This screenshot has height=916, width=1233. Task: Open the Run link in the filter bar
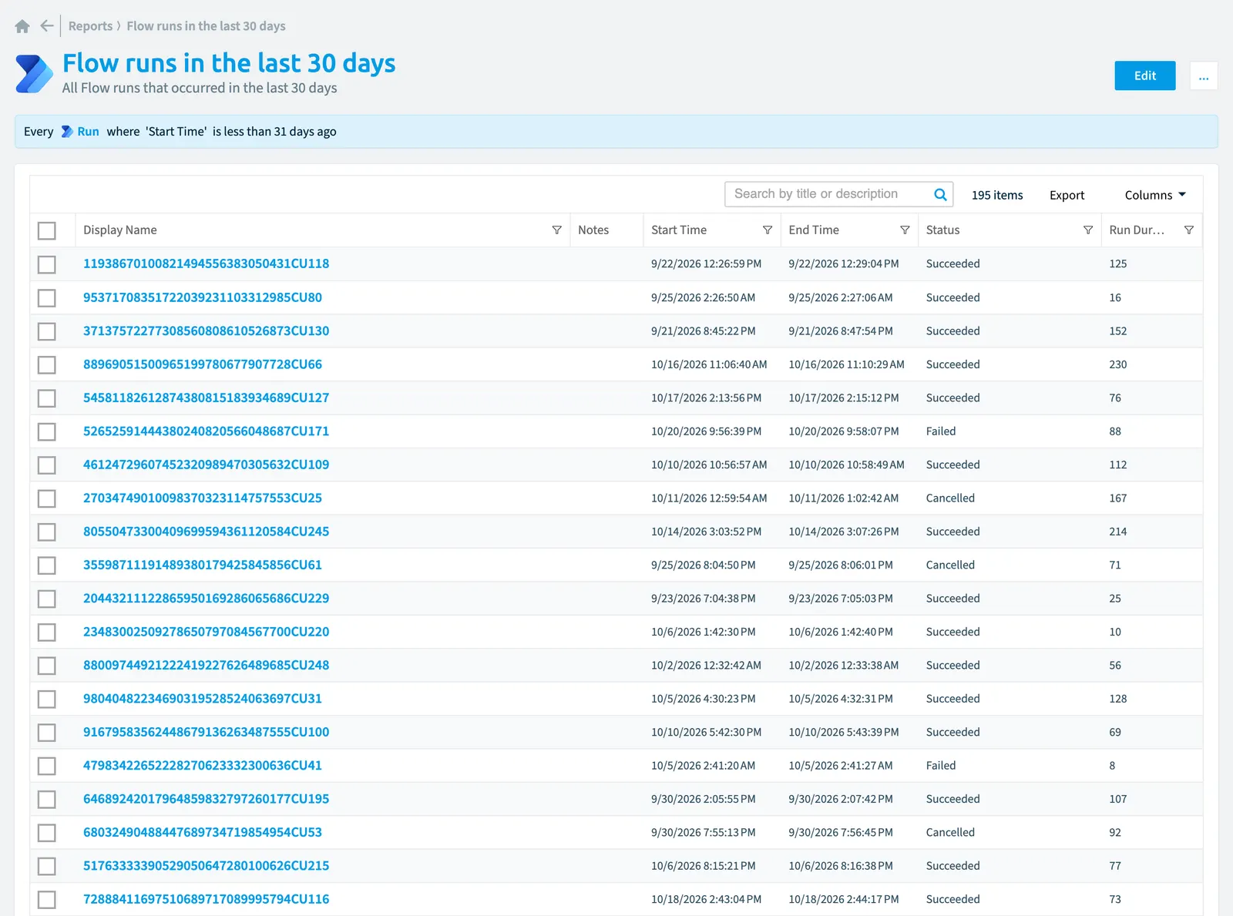tap(88, 132)
